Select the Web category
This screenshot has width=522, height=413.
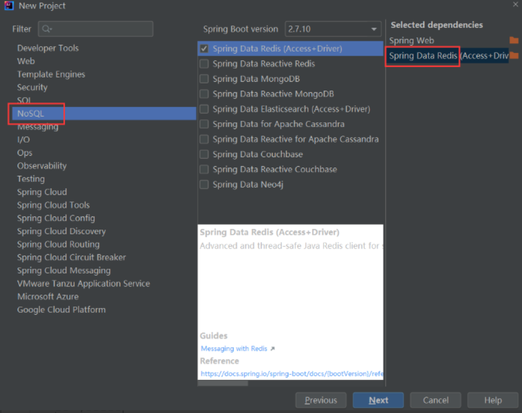point(26,61)
